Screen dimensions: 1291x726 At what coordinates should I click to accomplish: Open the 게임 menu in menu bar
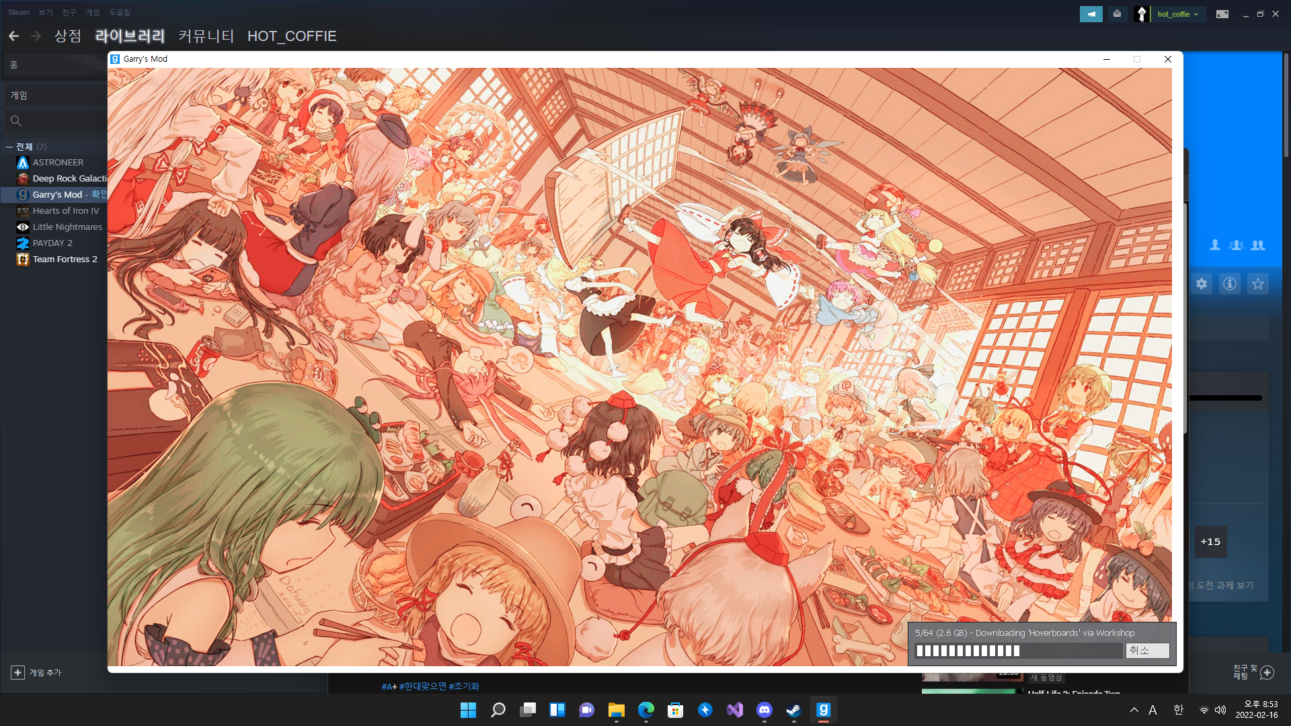(93, 12)
